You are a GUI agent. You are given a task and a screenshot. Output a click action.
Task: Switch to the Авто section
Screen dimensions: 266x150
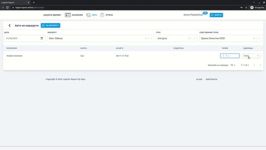point(94,15)
